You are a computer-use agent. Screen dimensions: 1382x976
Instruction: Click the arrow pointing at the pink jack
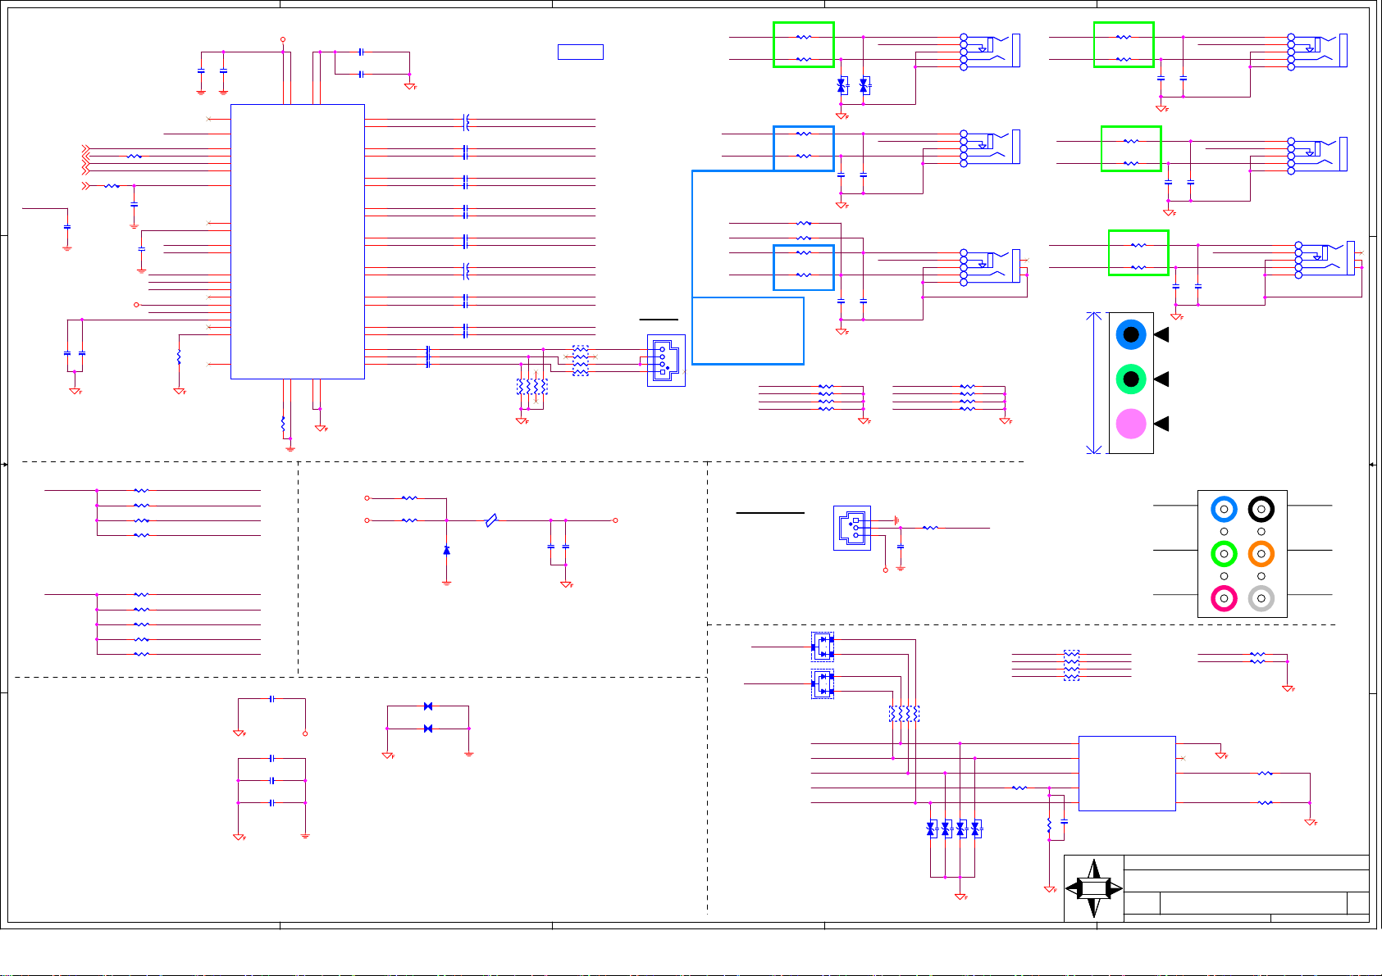point(1161,424)
